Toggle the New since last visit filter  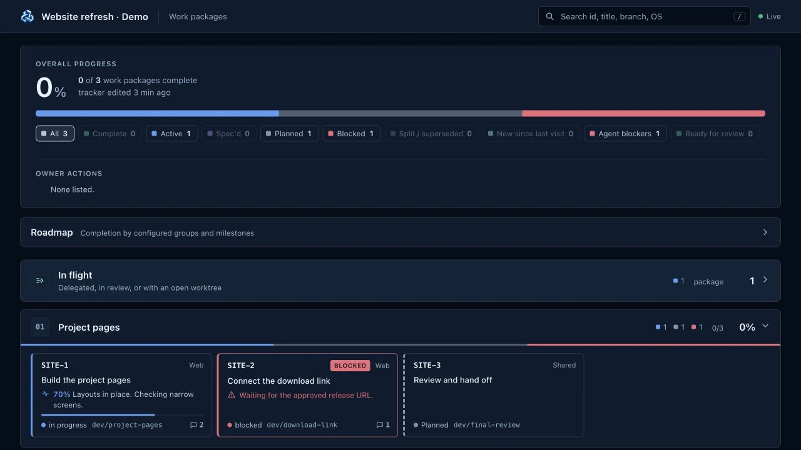click(531, 134)
